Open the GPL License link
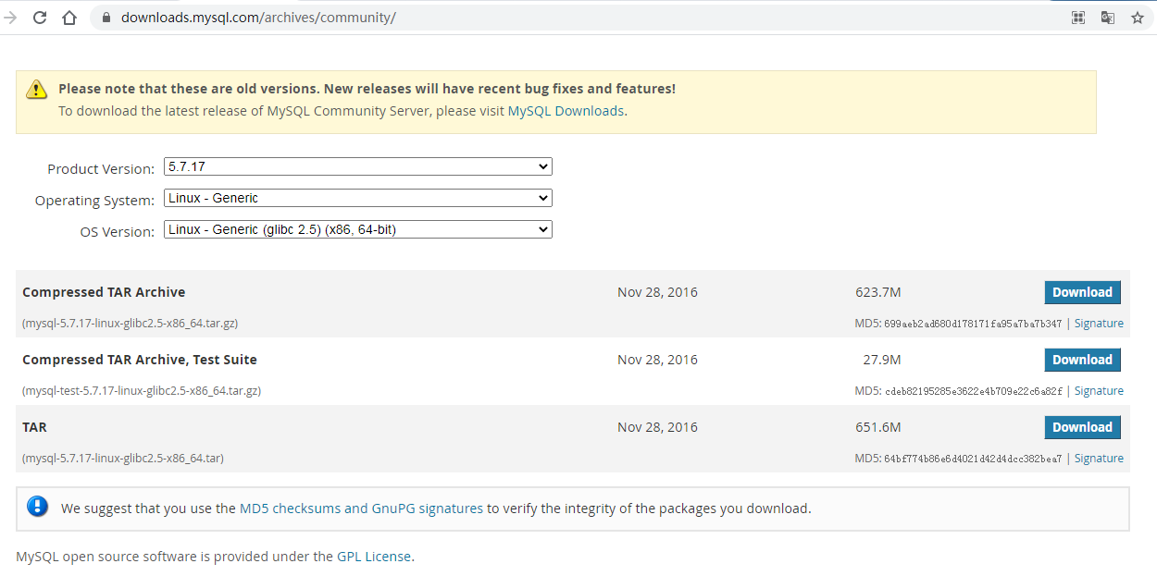Screen dimensions: 1157x576 click(x=374, y=557)
